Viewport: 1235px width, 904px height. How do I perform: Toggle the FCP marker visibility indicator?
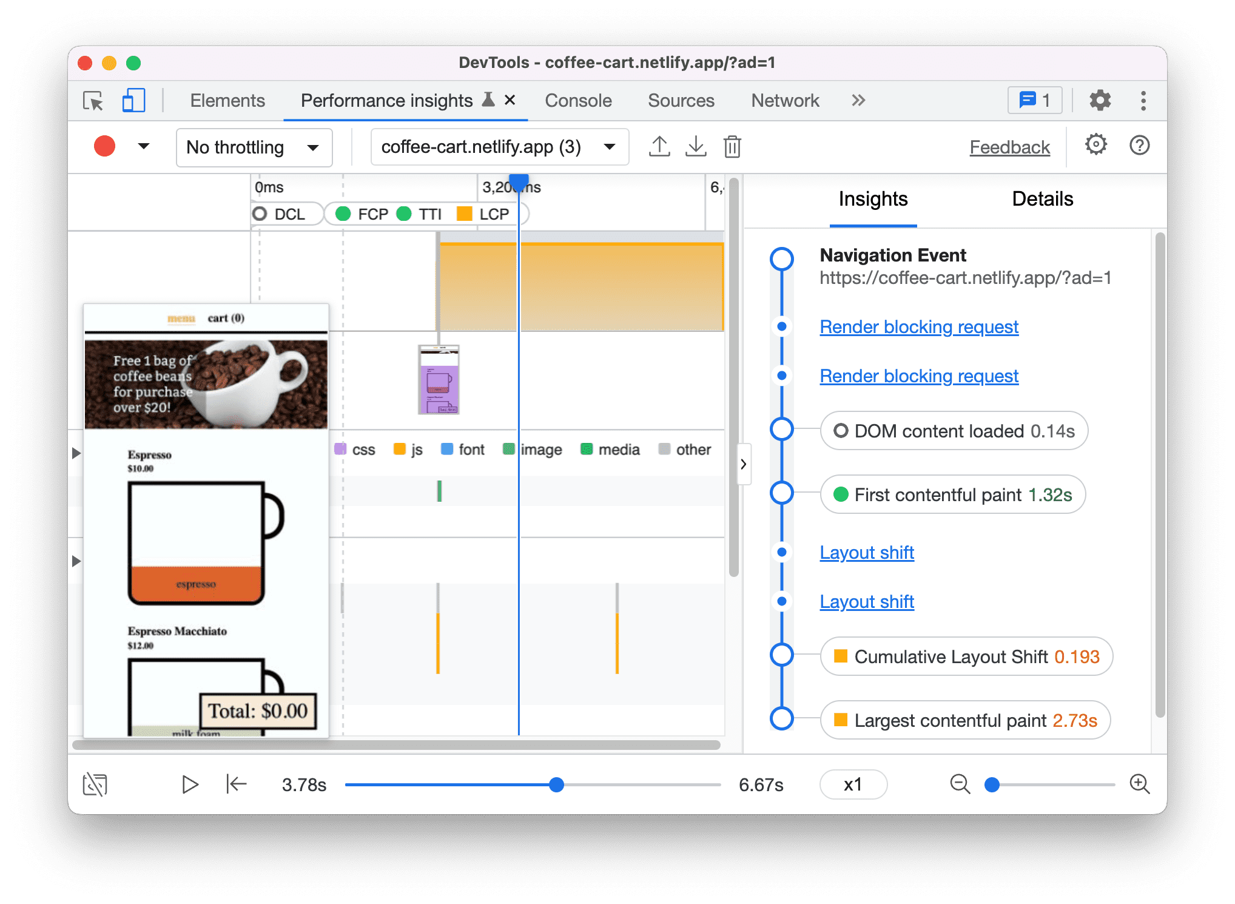coord(367,213)
